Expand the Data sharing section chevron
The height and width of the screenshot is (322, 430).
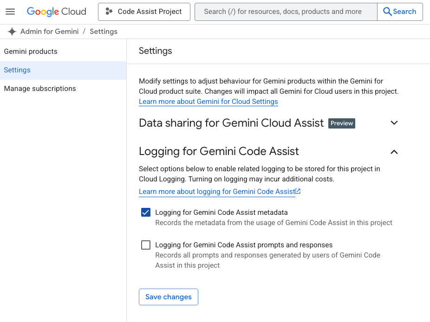point(394,123)
